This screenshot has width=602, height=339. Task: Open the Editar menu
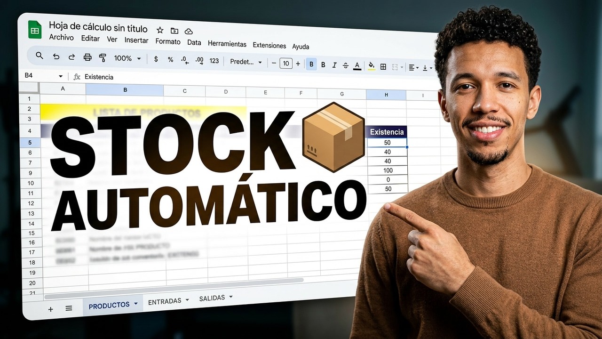pyautogui.click(x=90, y=39)
